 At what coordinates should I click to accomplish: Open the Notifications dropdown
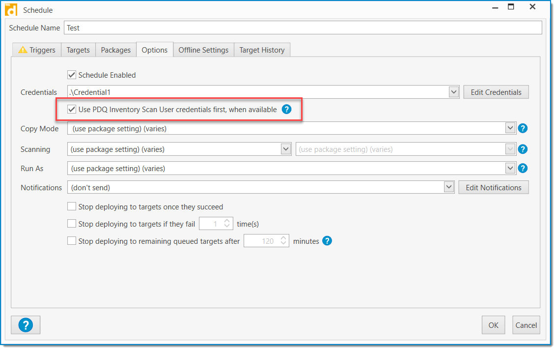(448, 187)
